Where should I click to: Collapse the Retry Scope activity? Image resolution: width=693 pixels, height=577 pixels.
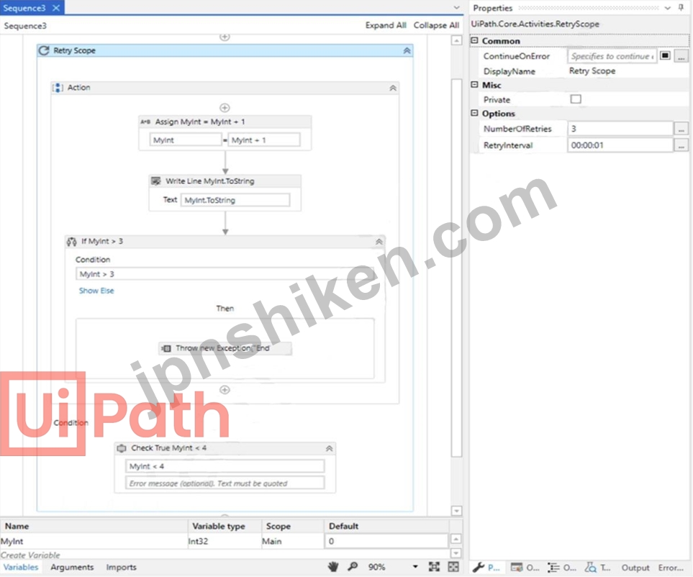407,50
